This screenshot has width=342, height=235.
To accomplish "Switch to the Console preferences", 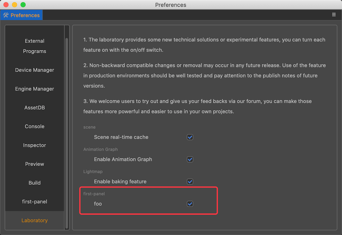I will point(35,126).
